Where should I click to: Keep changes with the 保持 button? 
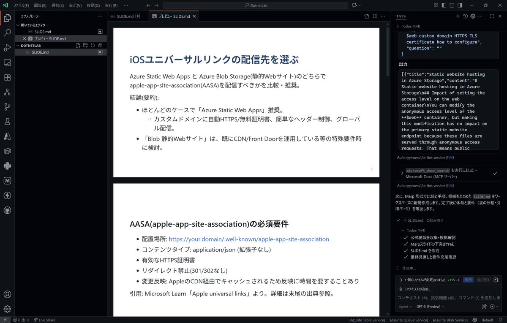(x=468, y=280)
